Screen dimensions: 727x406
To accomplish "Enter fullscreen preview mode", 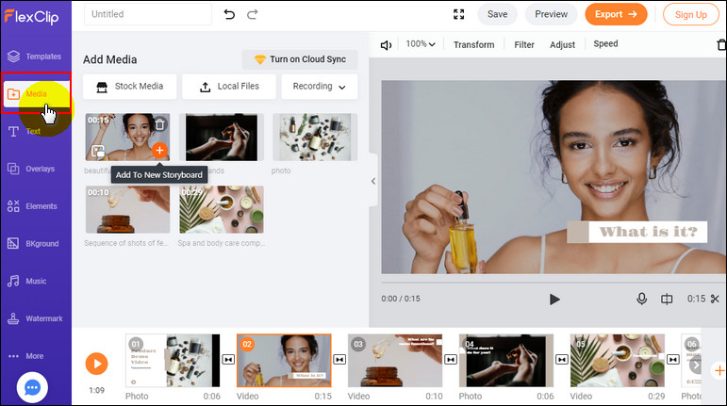I will 458,14.
